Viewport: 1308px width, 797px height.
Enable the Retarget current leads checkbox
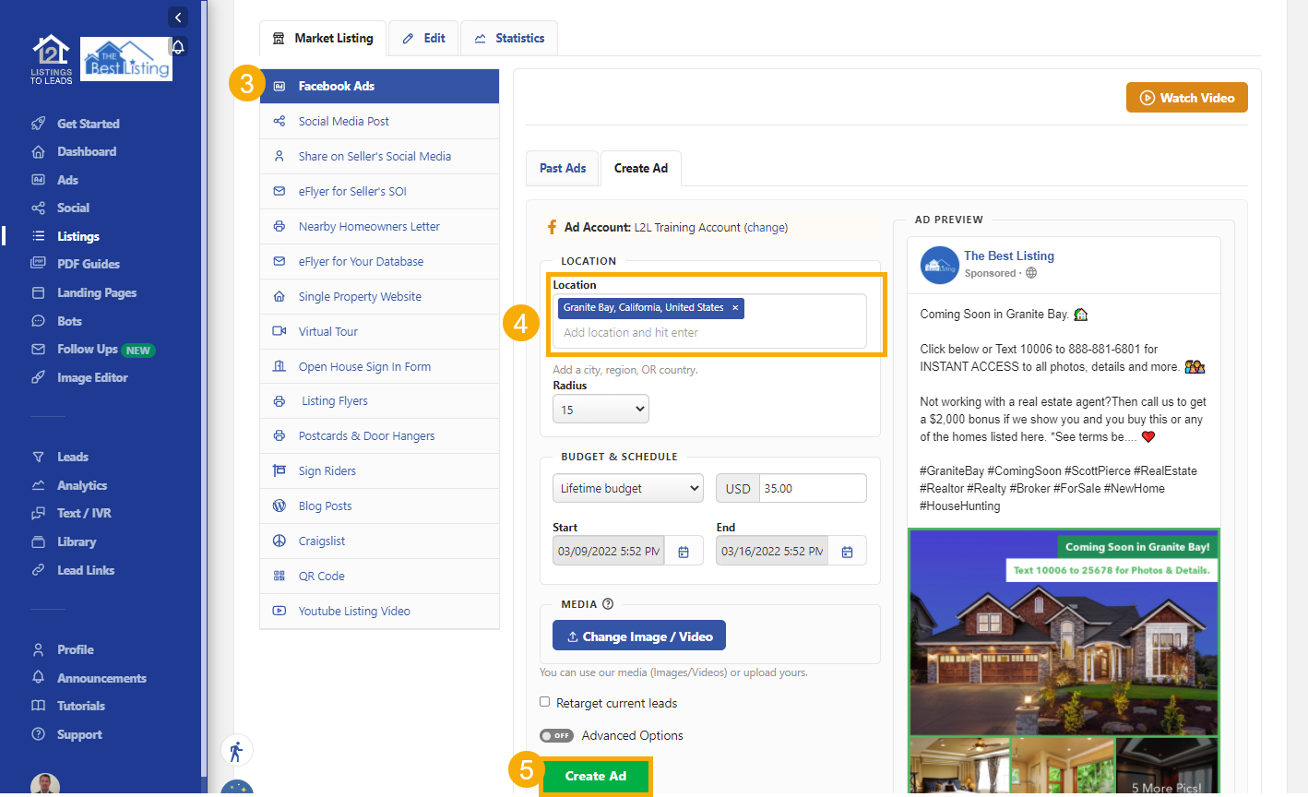544,702
